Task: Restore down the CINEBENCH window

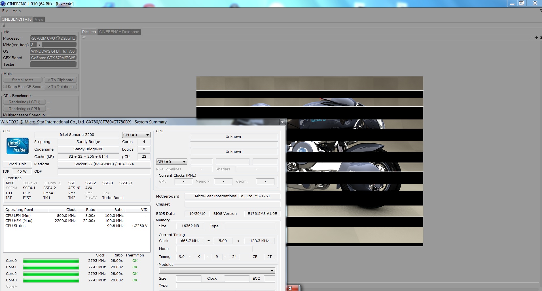Action: [x=522, y=3]
